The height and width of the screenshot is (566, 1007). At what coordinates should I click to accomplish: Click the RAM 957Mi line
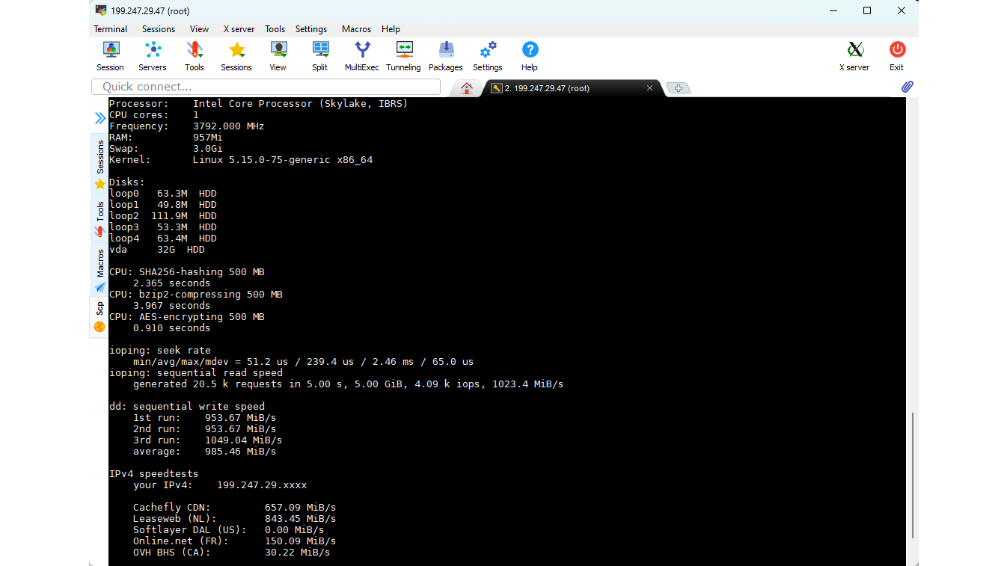click(x=166, y=138)
